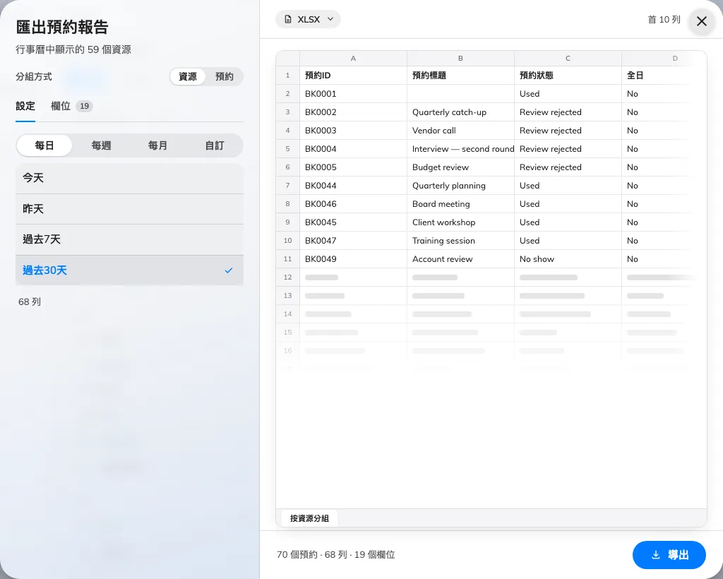This screenshot has width=723, height=579.
Task: Click the No show status cell
Action: pyautogui.click(x=568, y=260)
